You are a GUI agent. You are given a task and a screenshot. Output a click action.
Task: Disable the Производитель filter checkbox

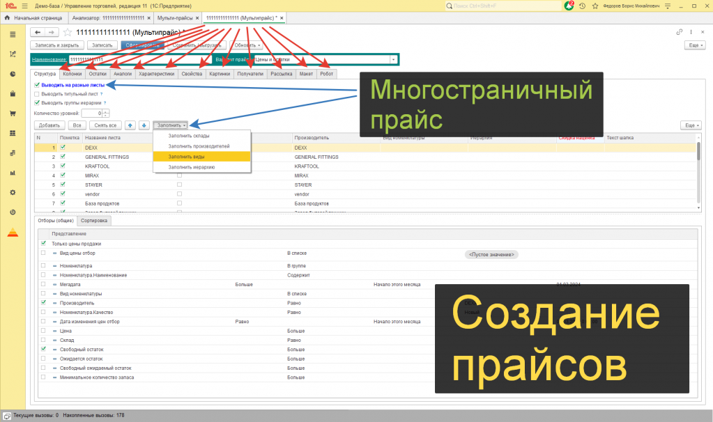(43, 302)
